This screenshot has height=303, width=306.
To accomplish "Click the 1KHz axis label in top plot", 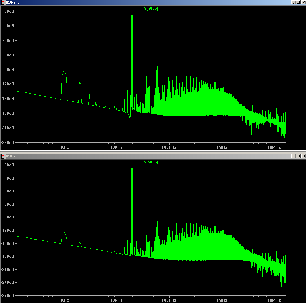I will [64, 147].
